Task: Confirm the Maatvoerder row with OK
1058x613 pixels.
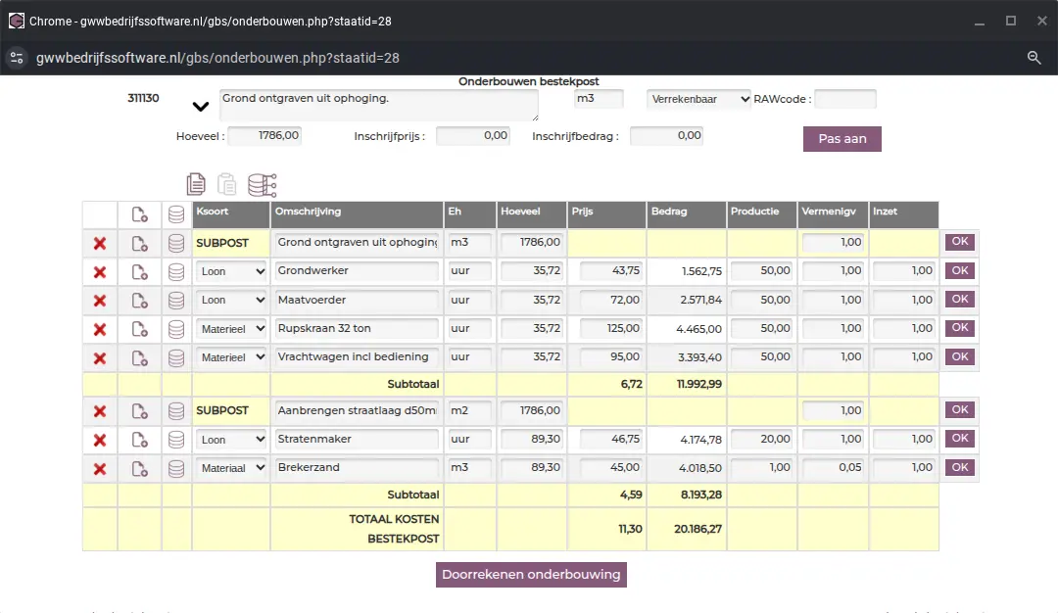Action: [x=959, y=300]
